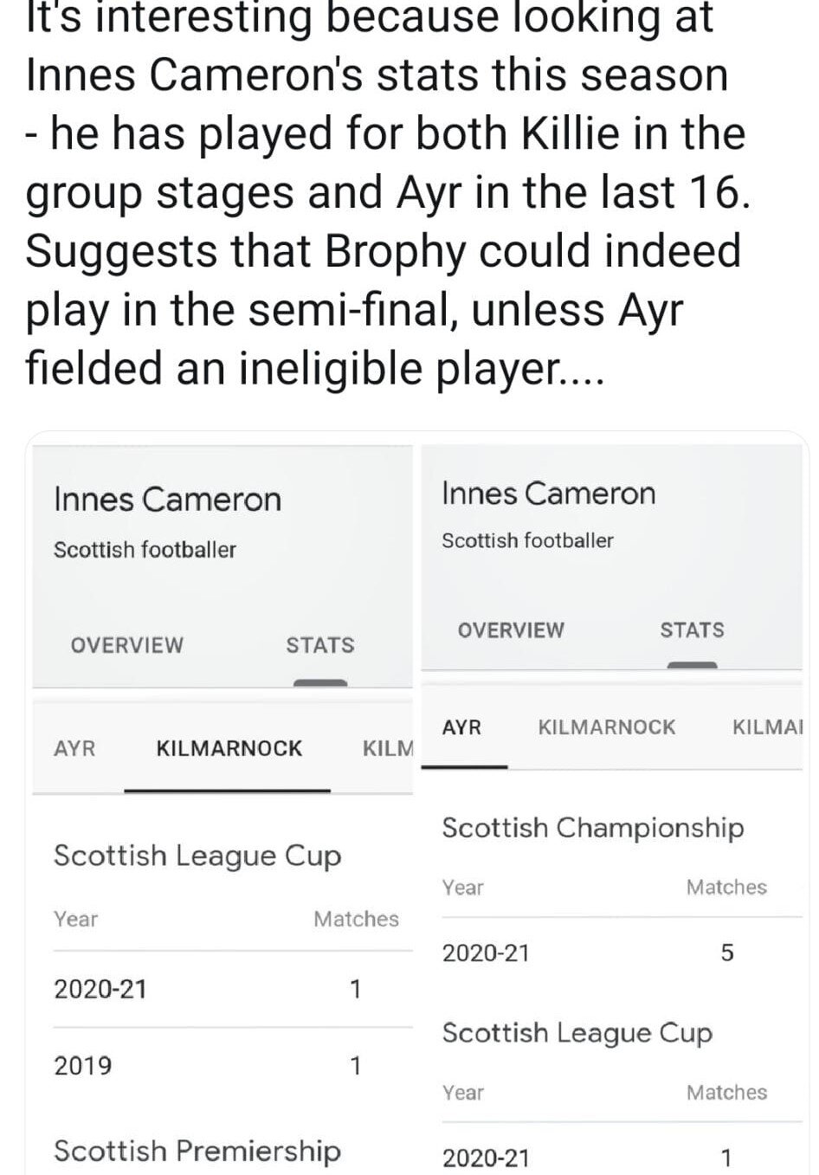Select the STATS tab in left screenshot
The height and width of the screenshot is (1175, 819).
tap(320, 645)
